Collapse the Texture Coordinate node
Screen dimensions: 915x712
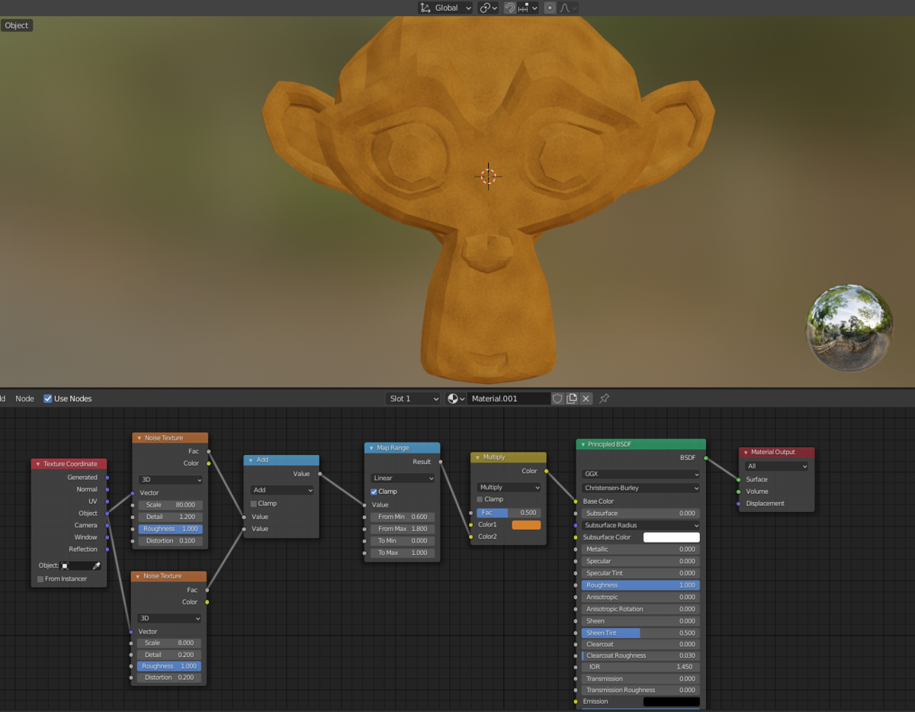pos(38,464)
